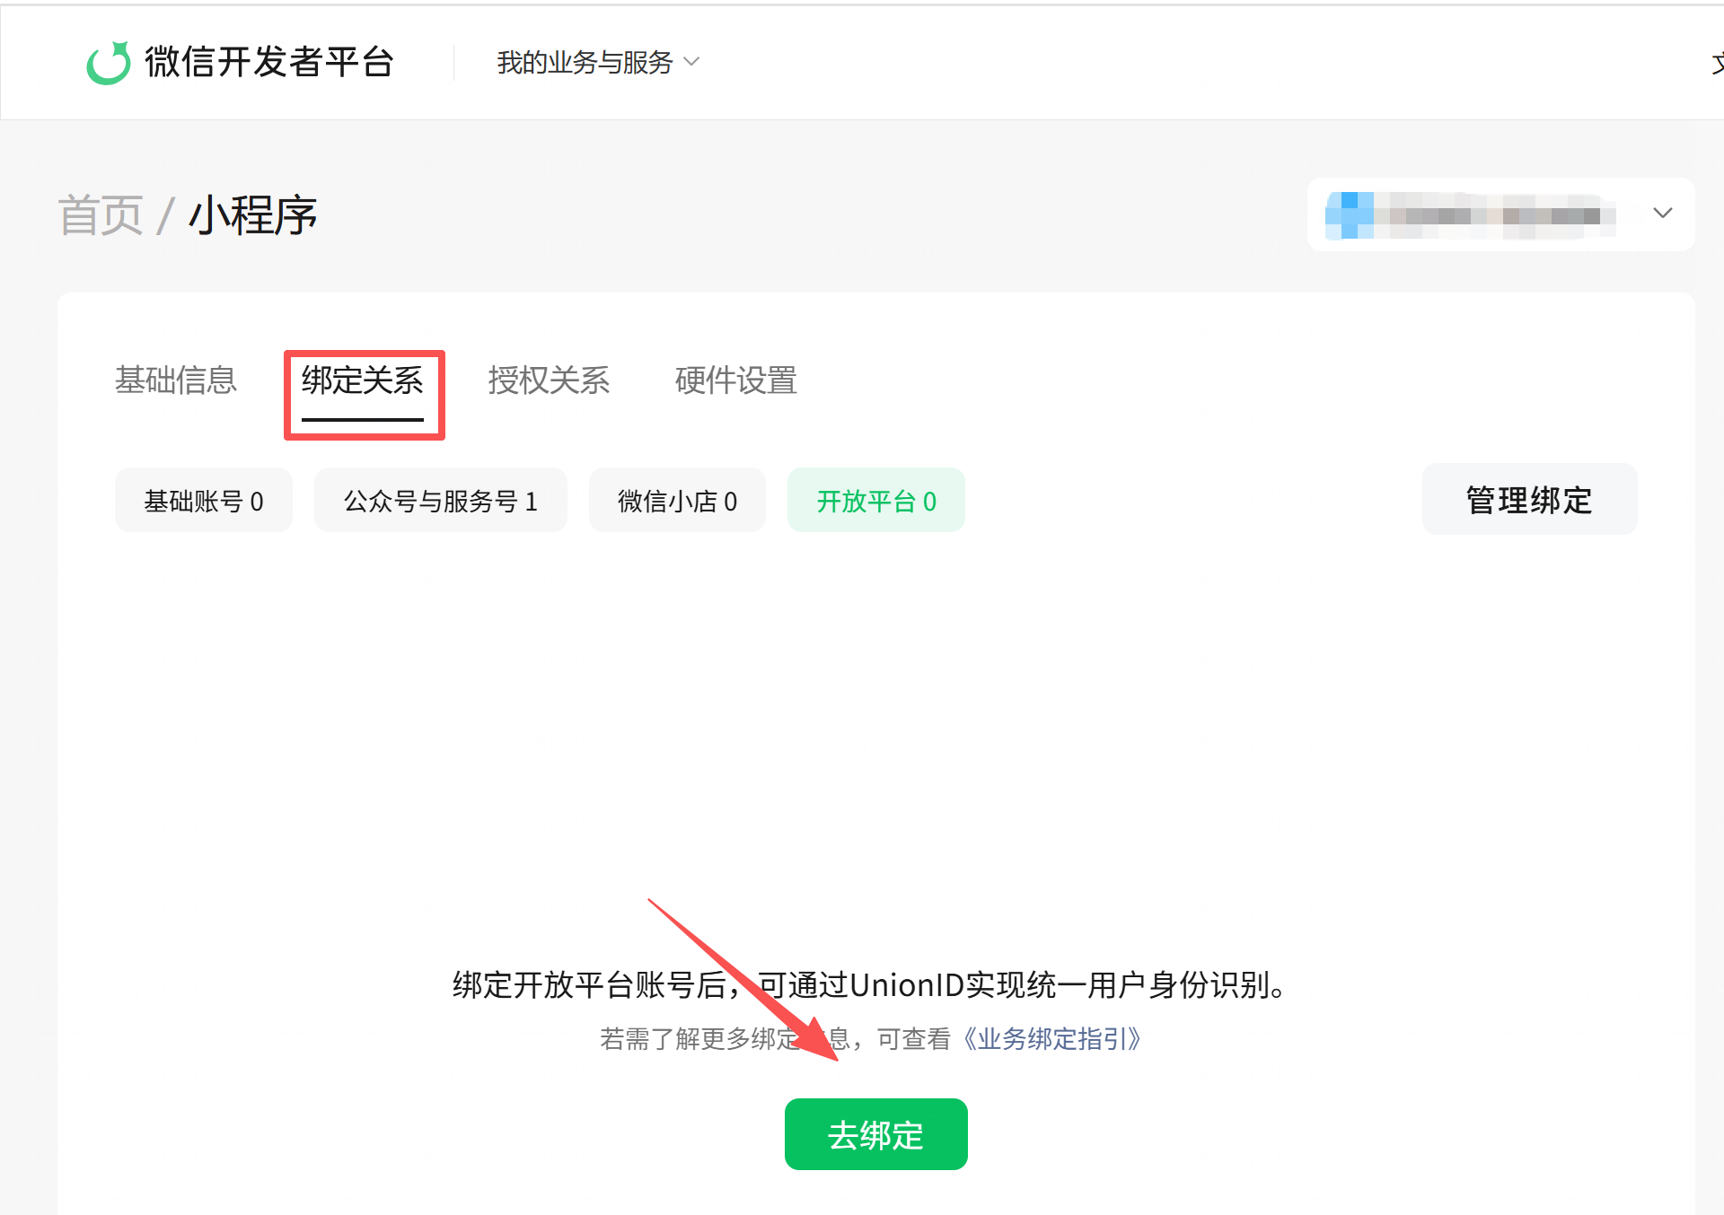Click the blurred account avatar icon
This screenshot has width=1724, height=1215.
(1350, 215)
